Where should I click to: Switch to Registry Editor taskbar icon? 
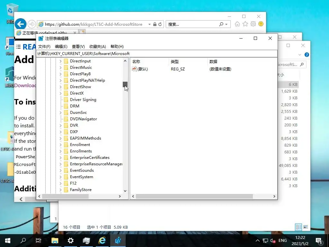tap(118, 241)
